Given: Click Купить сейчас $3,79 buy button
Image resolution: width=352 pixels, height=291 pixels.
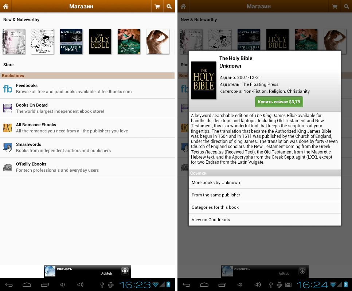Looking at the screenshot, I should (x=279, y=102).
